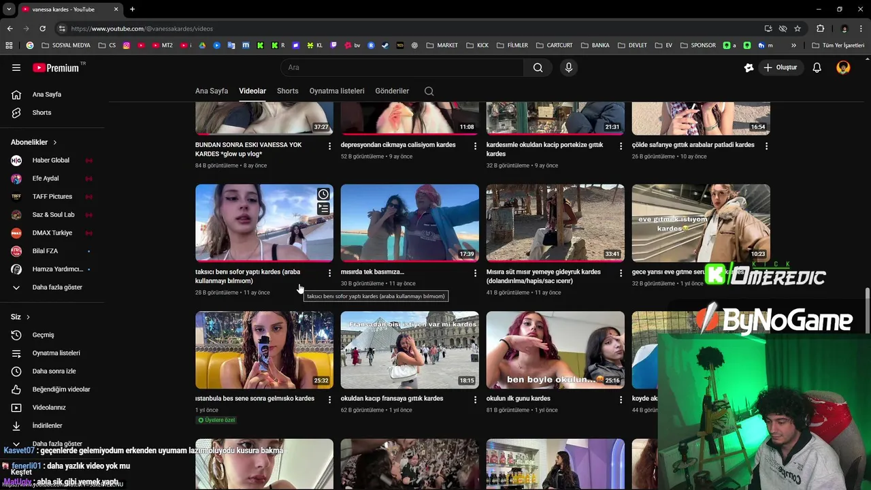Show more bookmarks with the double chevron
Viewport: 871px width, 490px height.
tap(793, 46)
